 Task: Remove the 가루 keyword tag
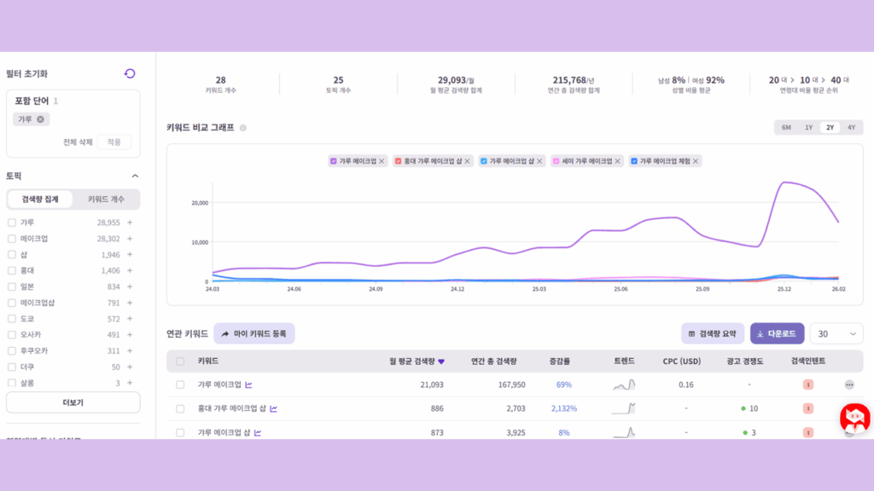tap(40, 119)
